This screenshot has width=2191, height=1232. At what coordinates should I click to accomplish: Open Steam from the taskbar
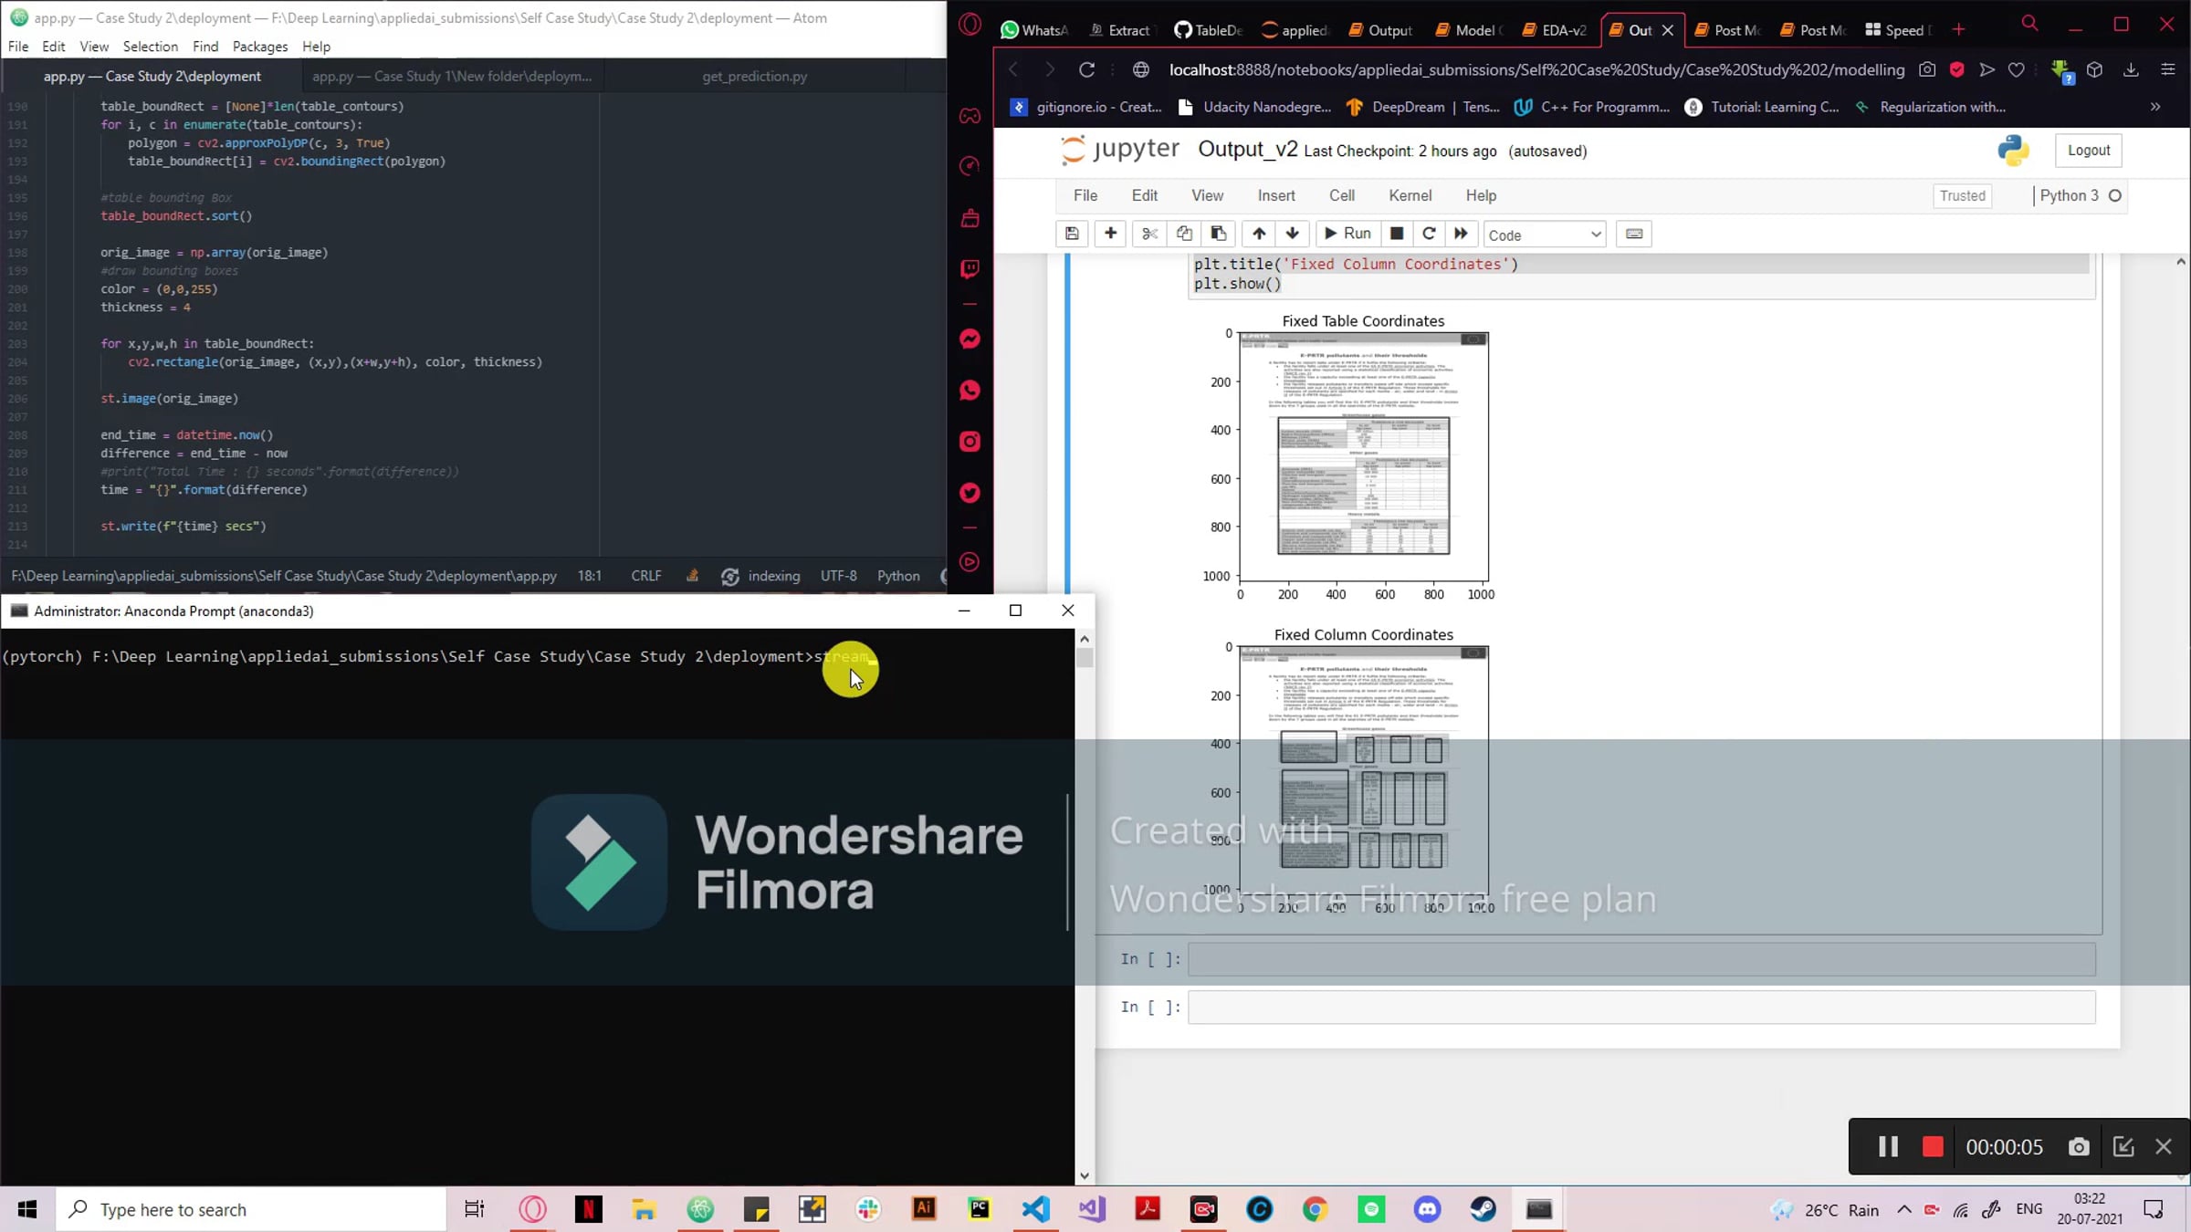click(x=1483, y=1209)
